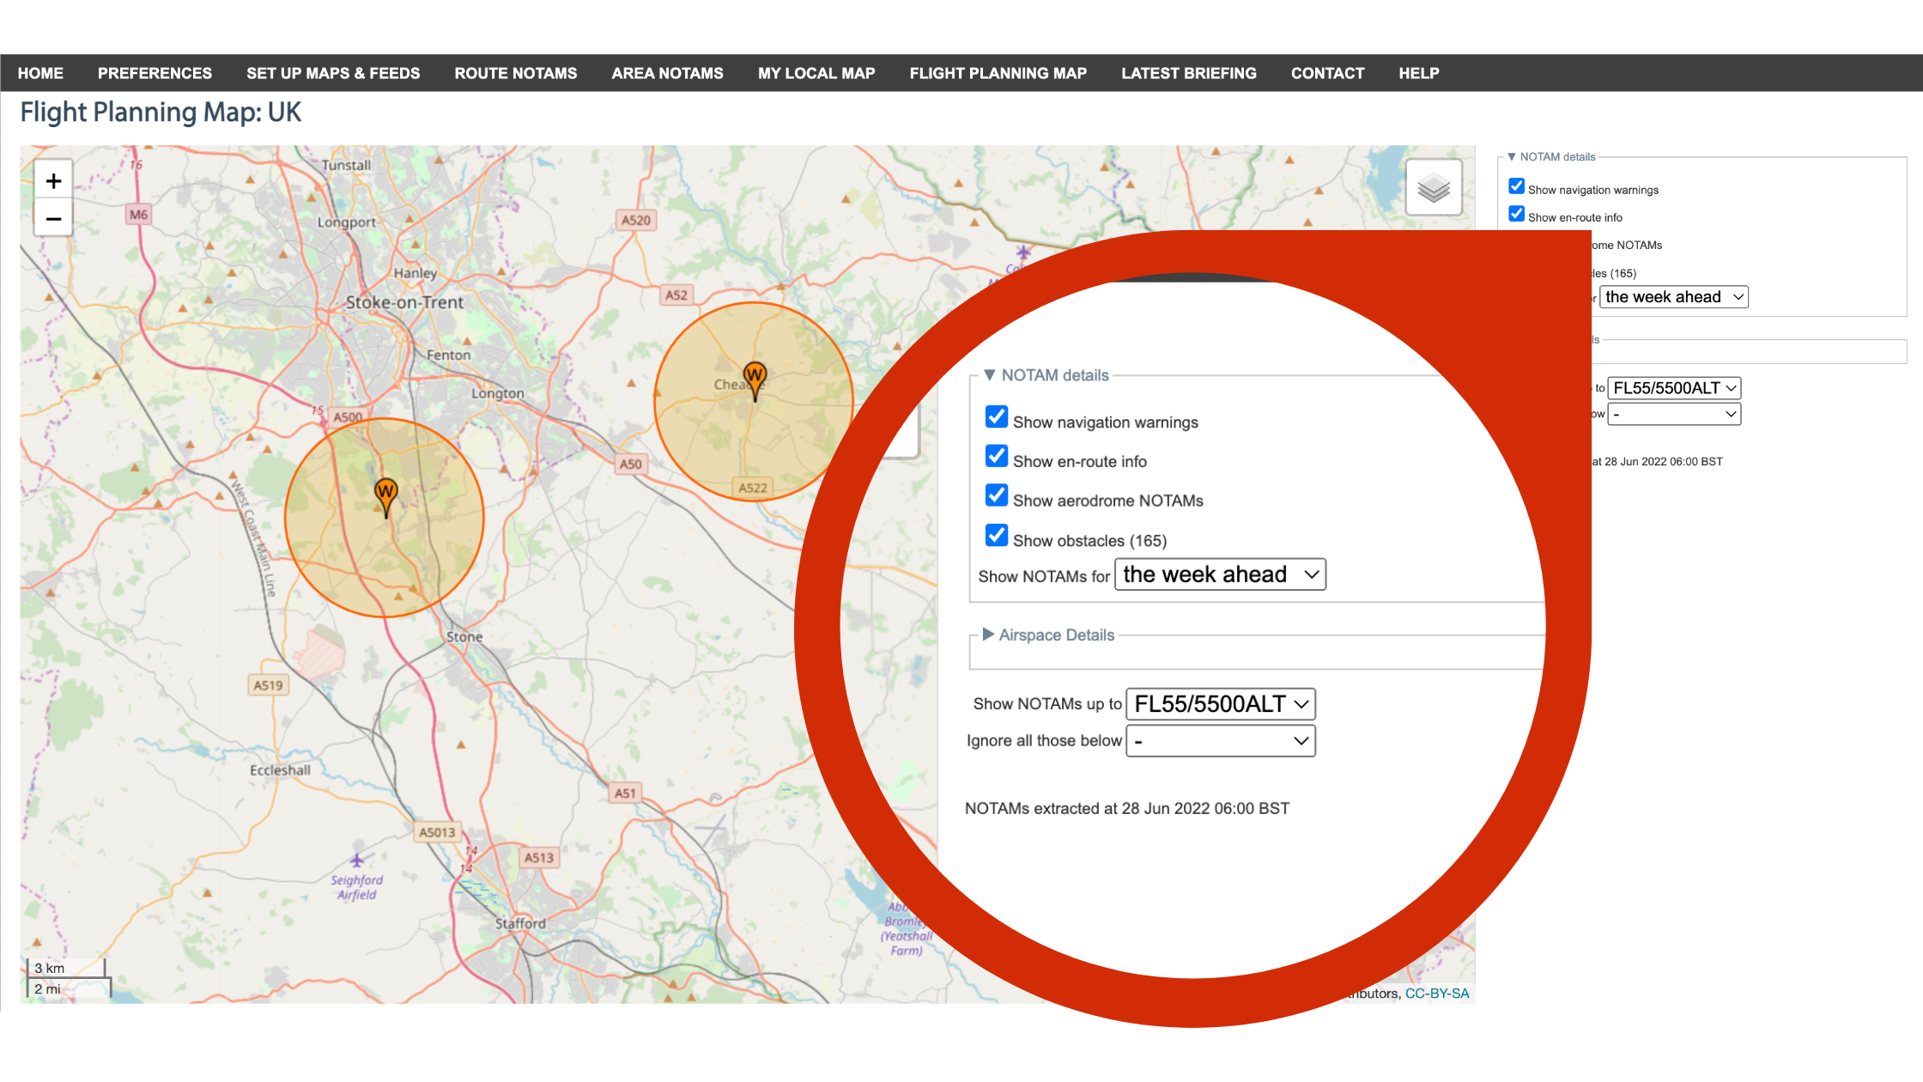1923x1082 pixels.
Task: Click the A519 road label marker
Action: [x=268, y=685]
